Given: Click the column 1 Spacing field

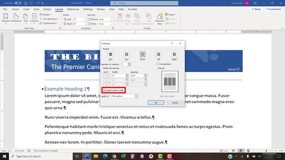Looking at the screenshot, I should click(137, 76).
